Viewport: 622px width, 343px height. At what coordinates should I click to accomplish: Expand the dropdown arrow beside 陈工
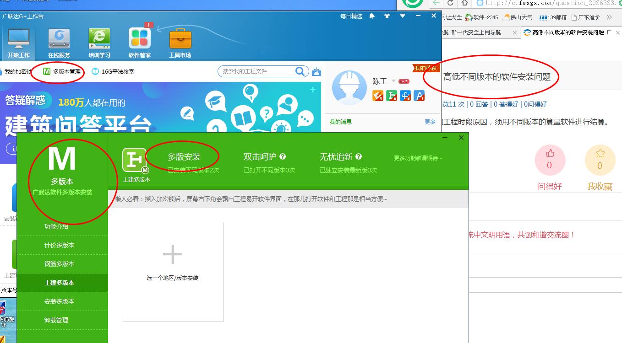[x=393, y=81]
